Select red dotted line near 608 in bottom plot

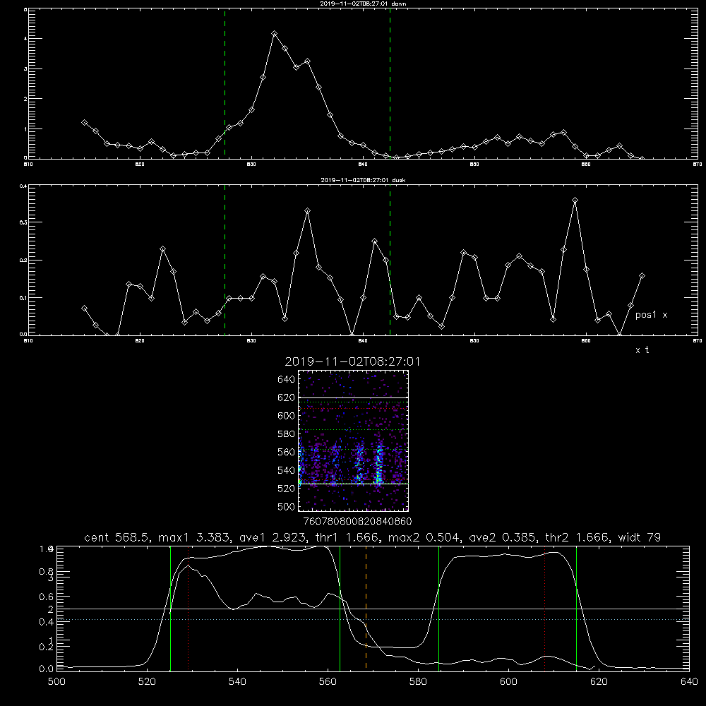coord(544,607)
